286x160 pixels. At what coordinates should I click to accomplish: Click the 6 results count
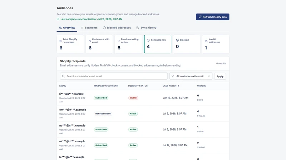coord(221,63)
